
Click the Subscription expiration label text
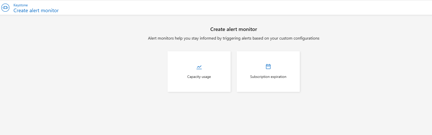268,77
